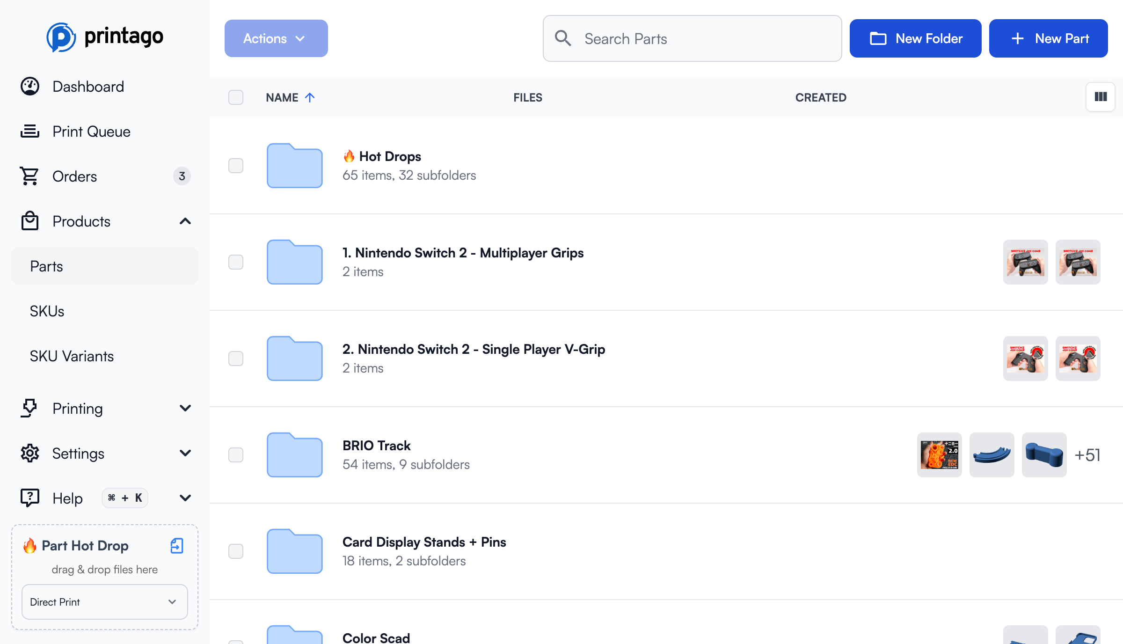Click the BRIO Track folder icon
This screenshot has height=644, width=1123.
[x=294, y=455]
